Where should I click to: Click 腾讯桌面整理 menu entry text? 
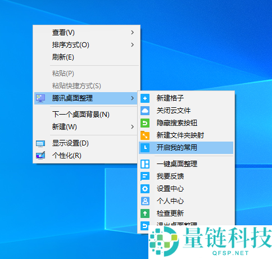tap(72, 98)
